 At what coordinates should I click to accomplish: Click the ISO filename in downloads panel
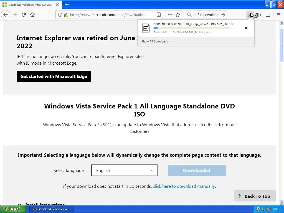(194, 24)
